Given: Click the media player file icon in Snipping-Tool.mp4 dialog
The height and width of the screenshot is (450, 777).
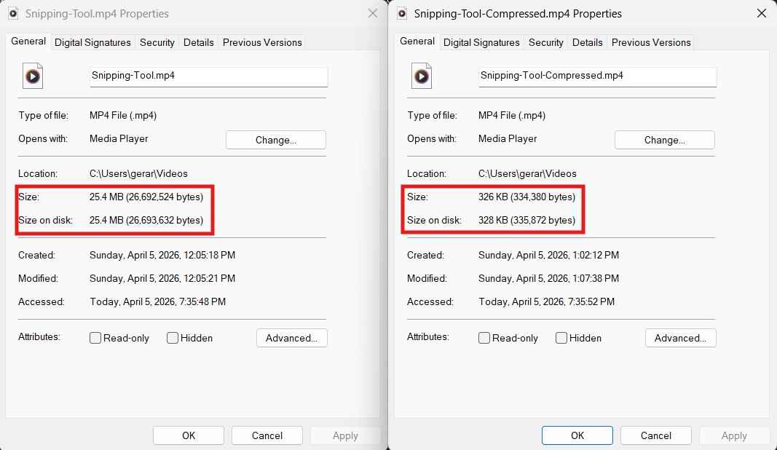Looking at the screenshot, I should click(32, 76).
